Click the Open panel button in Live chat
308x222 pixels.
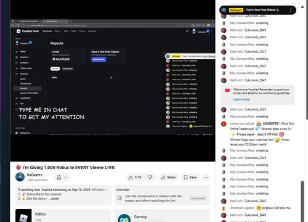point(198,199)
